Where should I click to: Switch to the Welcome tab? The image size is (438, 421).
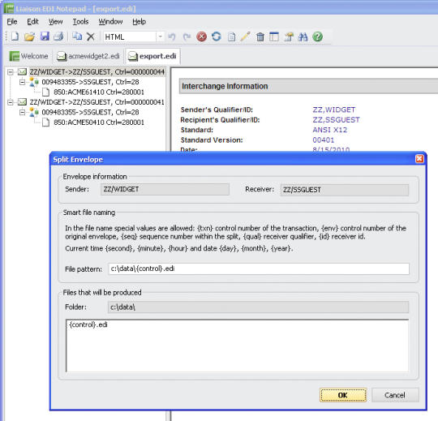[28, 56]
